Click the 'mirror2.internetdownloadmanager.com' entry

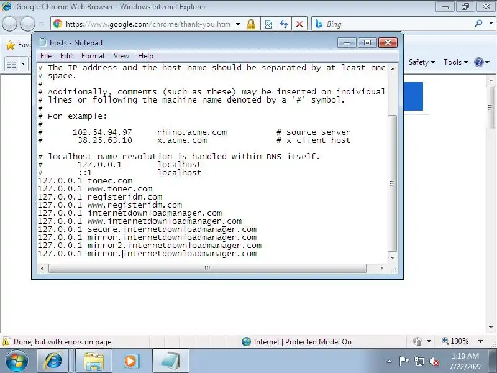[175, 246]
